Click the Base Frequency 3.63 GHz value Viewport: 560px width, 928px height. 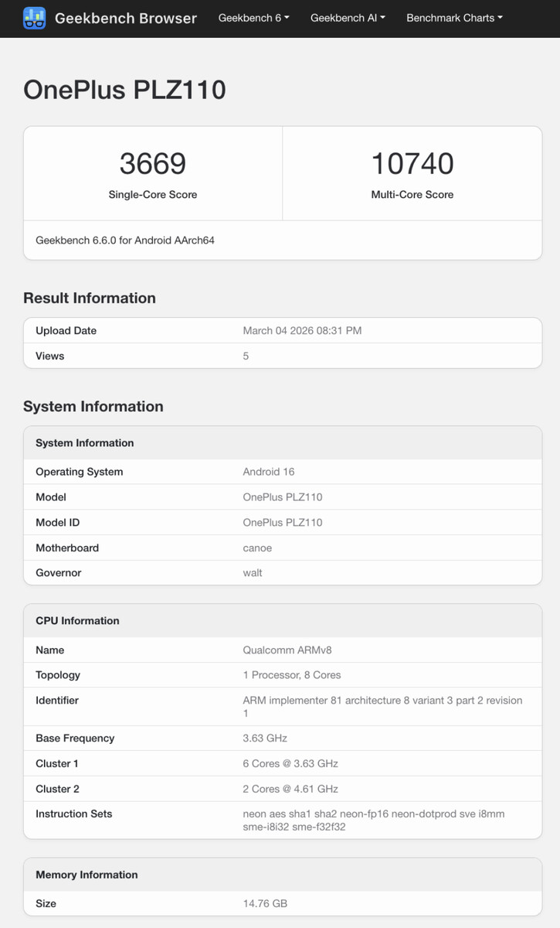tap(265, 739)
